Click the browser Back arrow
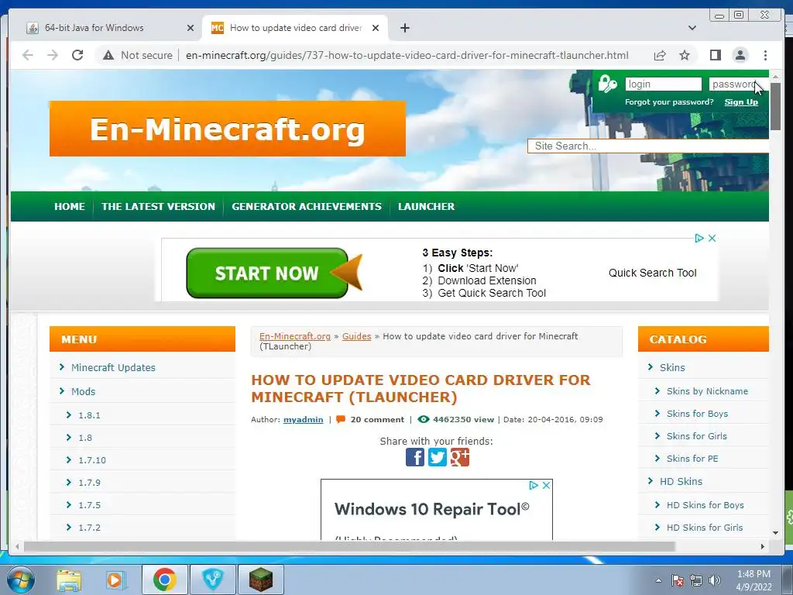This screenshot has width=793, height=595. pos(28,55)
